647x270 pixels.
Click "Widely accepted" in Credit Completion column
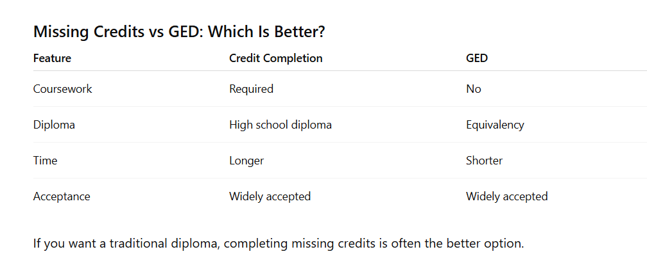point(270,196)
